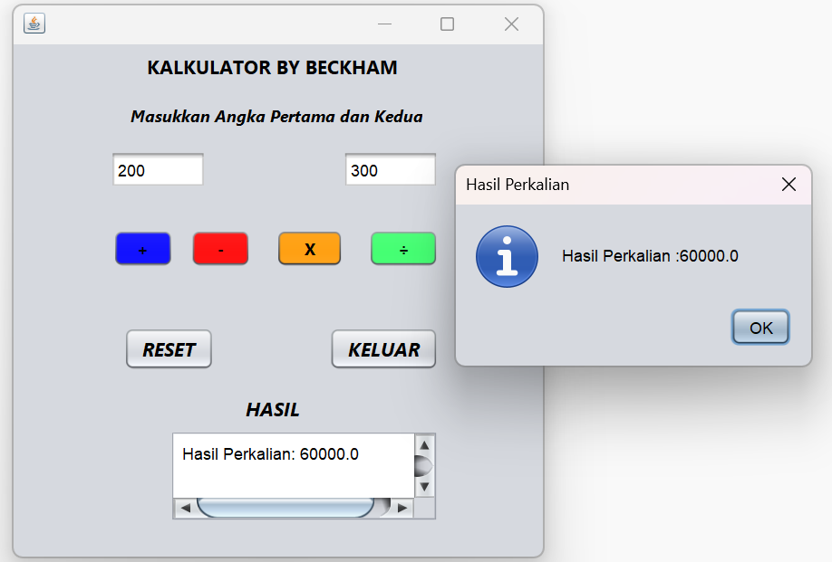Click the result area's scroll up arrow

tap(424, 445)
